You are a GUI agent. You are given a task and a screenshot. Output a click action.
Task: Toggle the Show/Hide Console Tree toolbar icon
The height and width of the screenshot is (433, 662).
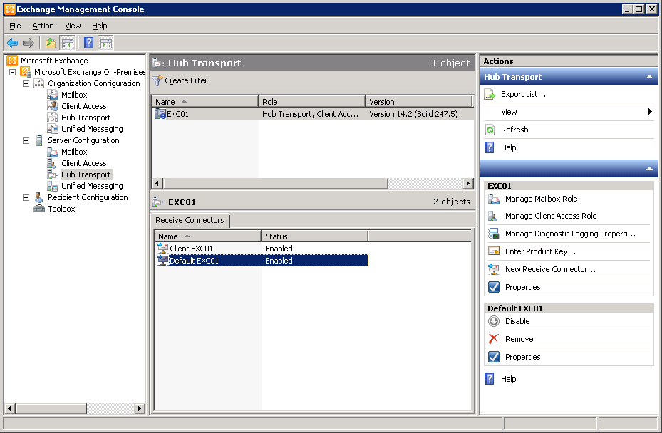[x=68, y=43]
